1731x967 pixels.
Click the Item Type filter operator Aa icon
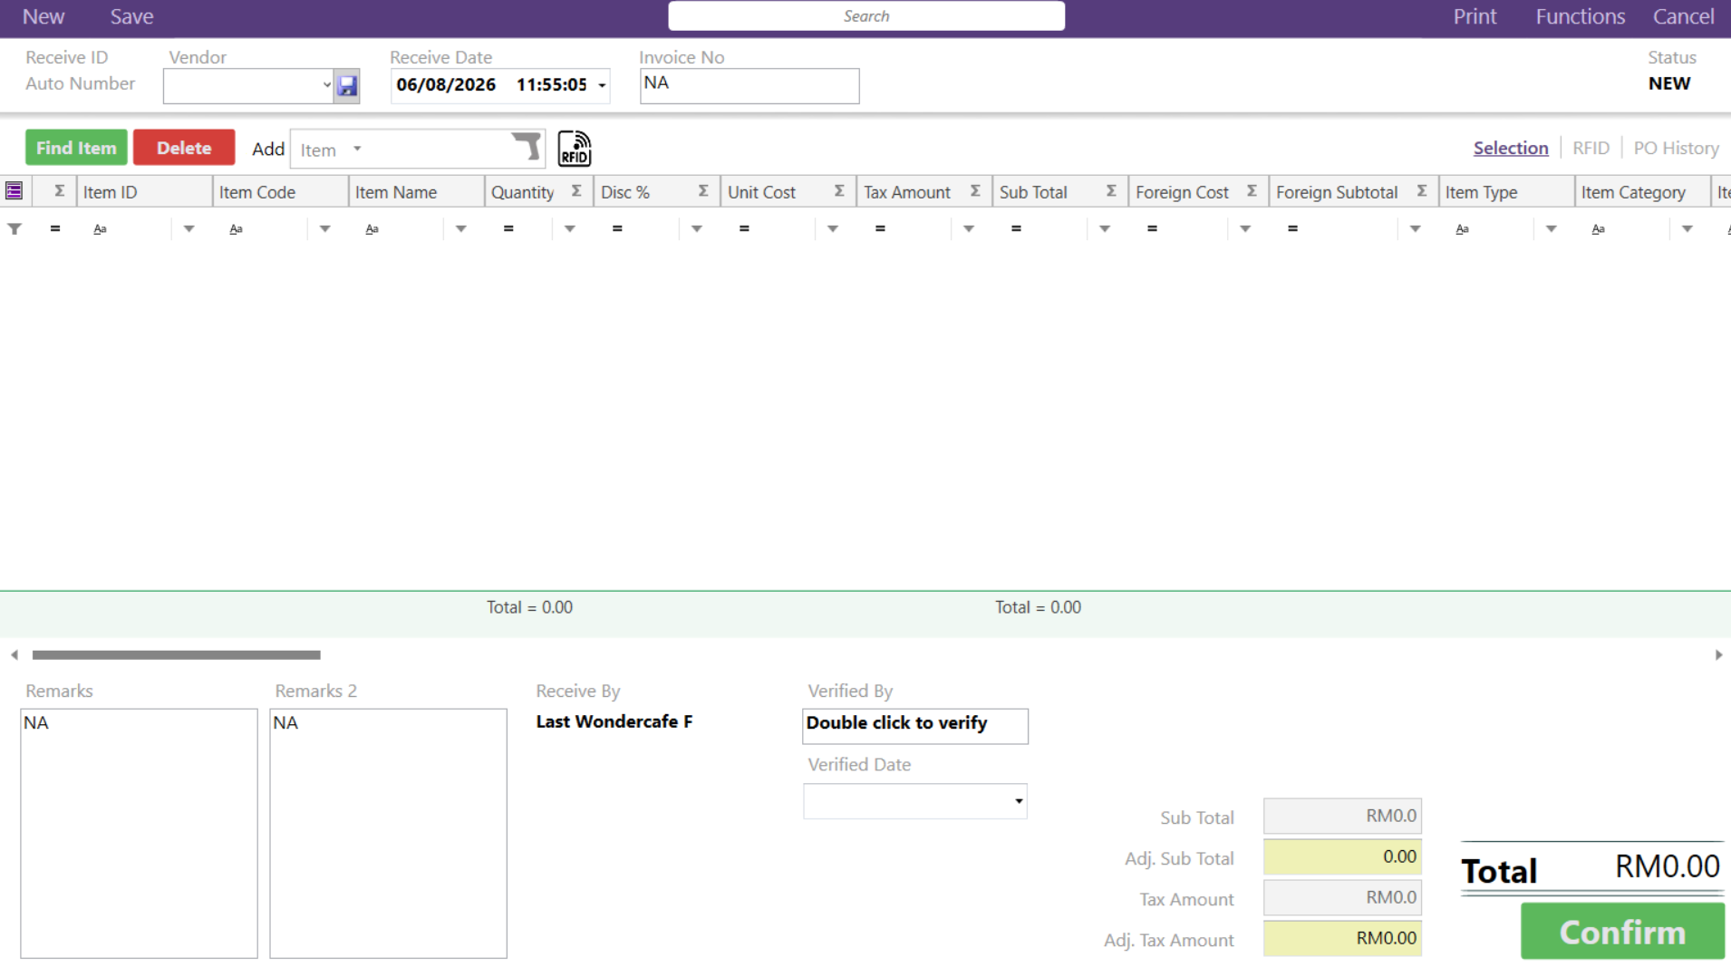coord(1462,229)
